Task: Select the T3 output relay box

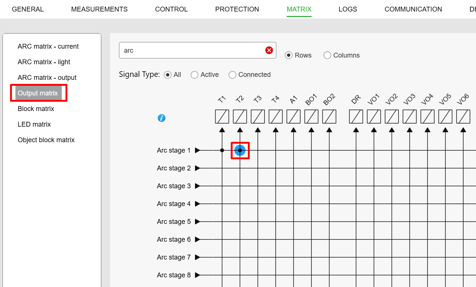Action: point(258,117)
